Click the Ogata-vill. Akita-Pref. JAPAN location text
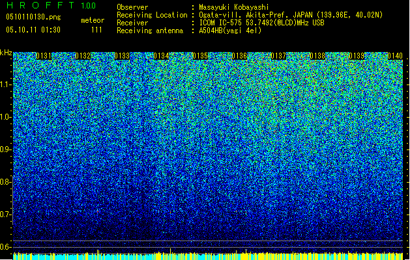410x260 pixels. click(291, 15)
